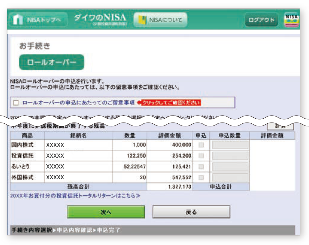The image size is (309, 245).
Task: Tick the 申込 checkbox for 外国株式 row
Action: [x=201, y=177]
